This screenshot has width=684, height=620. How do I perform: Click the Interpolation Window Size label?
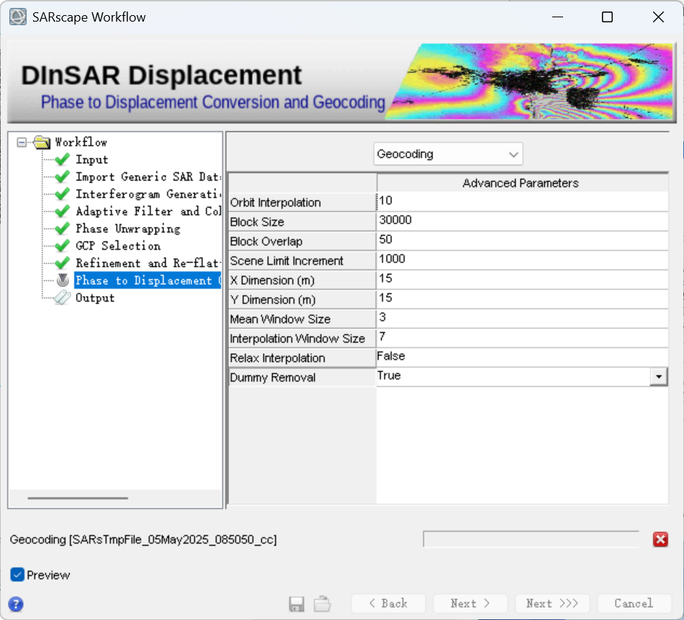(x=302, y=338)
